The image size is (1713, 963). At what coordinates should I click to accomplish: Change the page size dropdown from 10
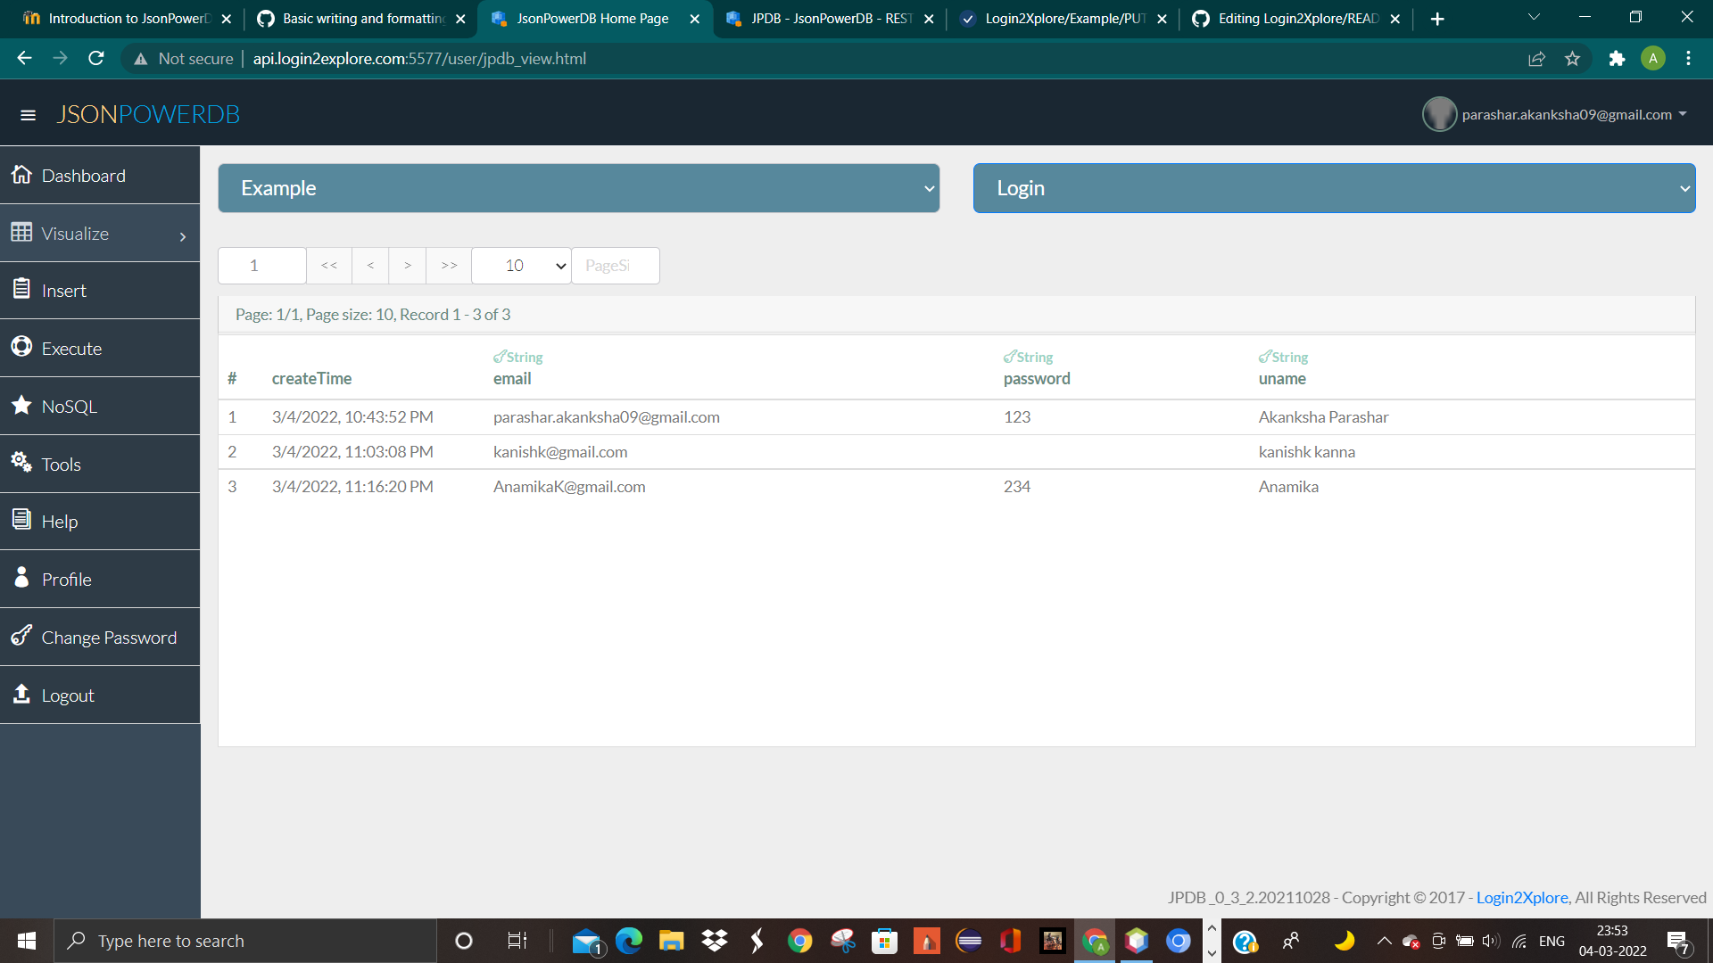click(x=520, y=265)
